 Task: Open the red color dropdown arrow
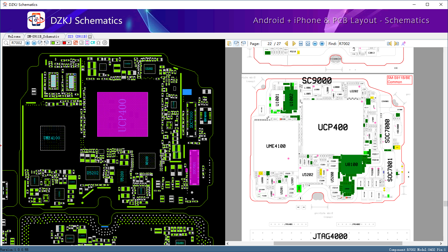(69, 43)
